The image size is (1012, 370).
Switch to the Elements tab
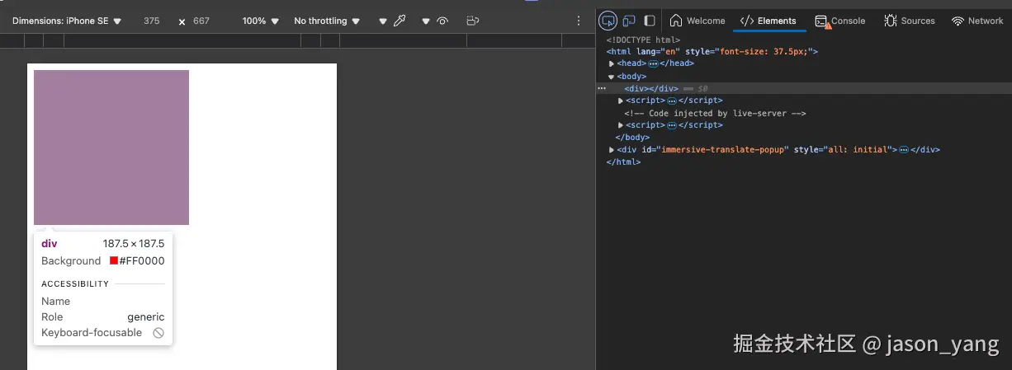[768, 21]
